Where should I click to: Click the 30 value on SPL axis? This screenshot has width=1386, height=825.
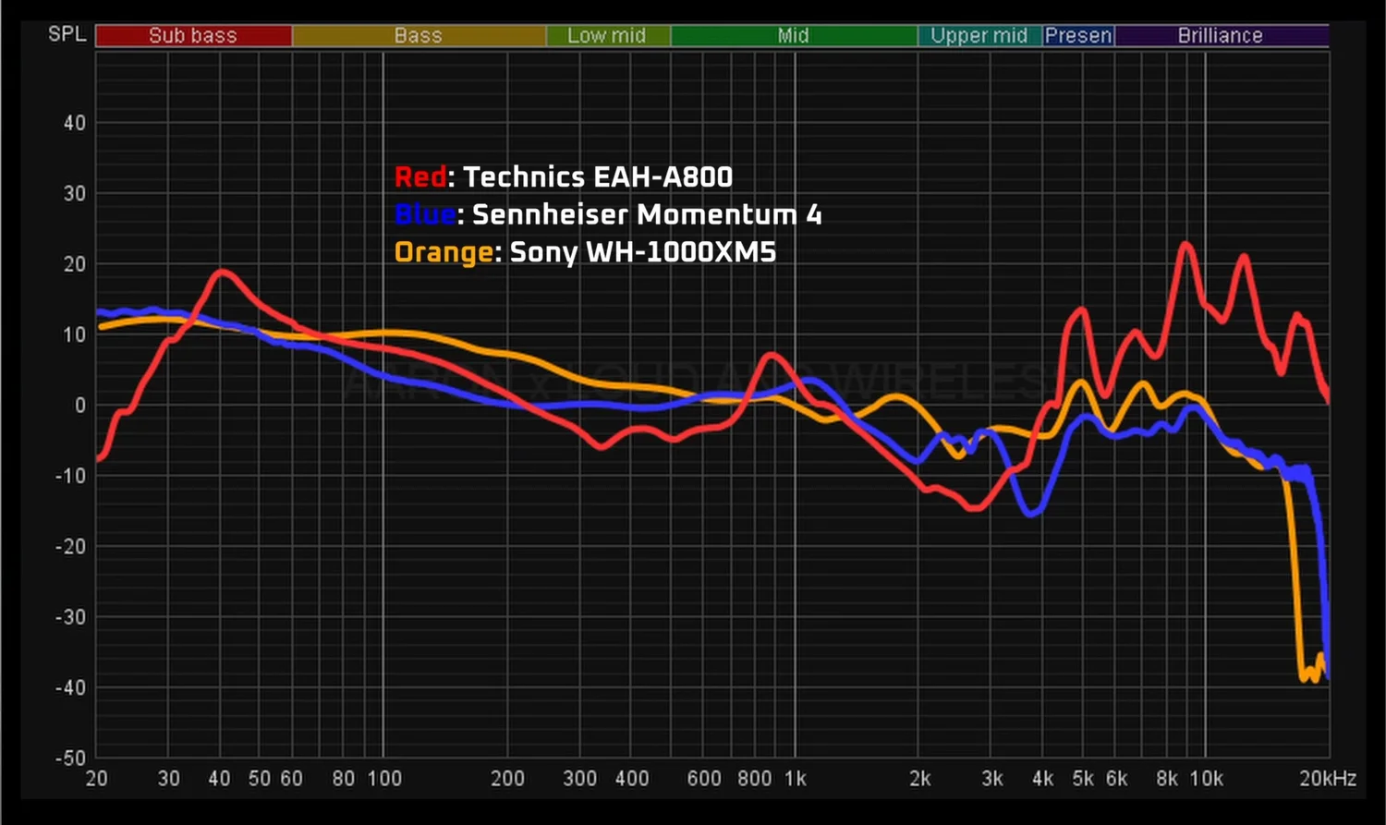click(75, 193)
